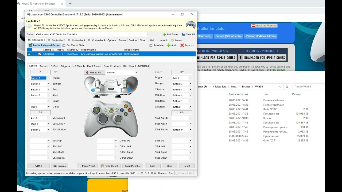Expand the Y Button mapping dropdown

190,90
